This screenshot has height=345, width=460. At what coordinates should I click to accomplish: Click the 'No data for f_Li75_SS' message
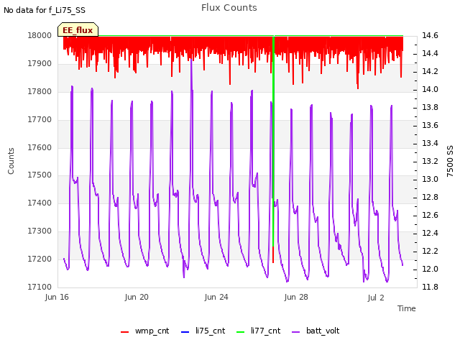(x=45, y=10)
